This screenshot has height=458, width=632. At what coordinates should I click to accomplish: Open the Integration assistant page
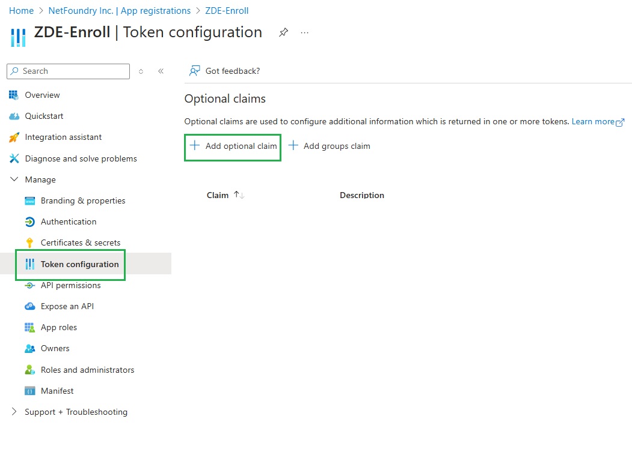(x=63, y=137)
